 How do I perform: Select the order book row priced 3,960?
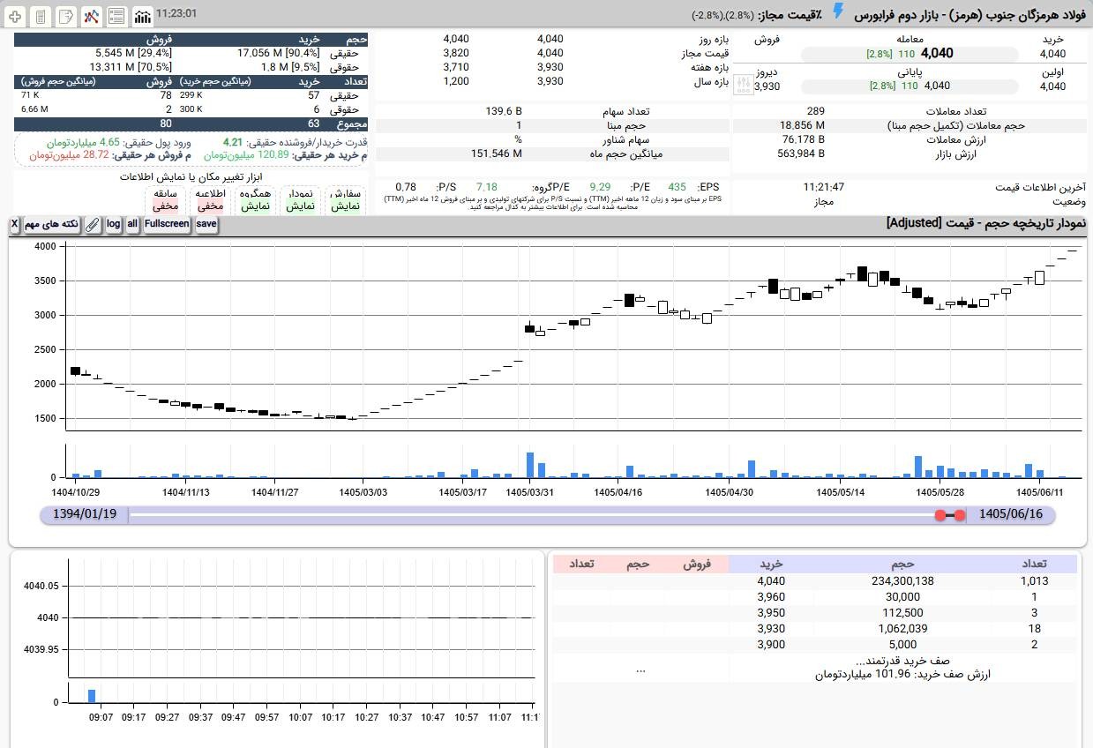815,597
